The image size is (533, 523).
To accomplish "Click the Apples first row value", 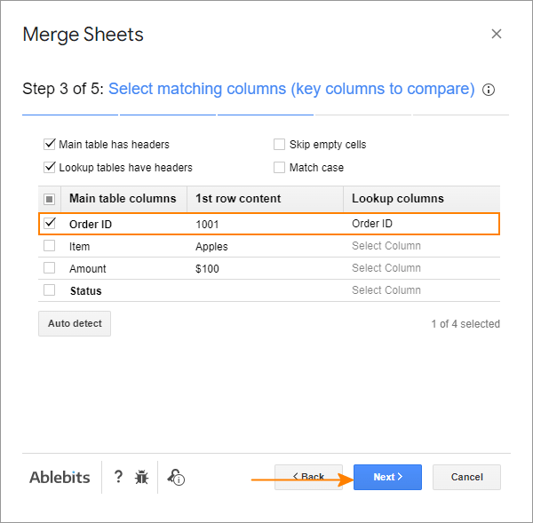I will [x=211, y=246].
